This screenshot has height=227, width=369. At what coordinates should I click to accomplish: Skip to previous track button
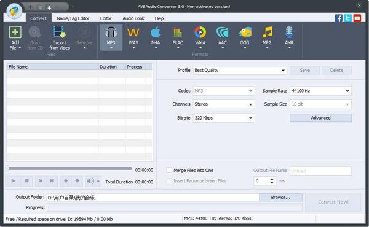41,181
